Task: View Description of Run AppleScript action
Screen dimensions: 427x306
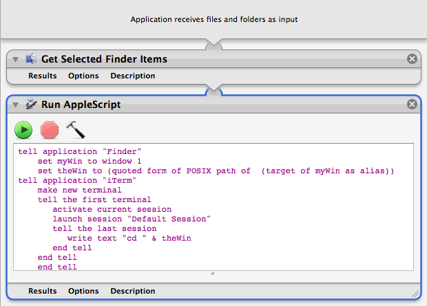Action: (133, 291)
